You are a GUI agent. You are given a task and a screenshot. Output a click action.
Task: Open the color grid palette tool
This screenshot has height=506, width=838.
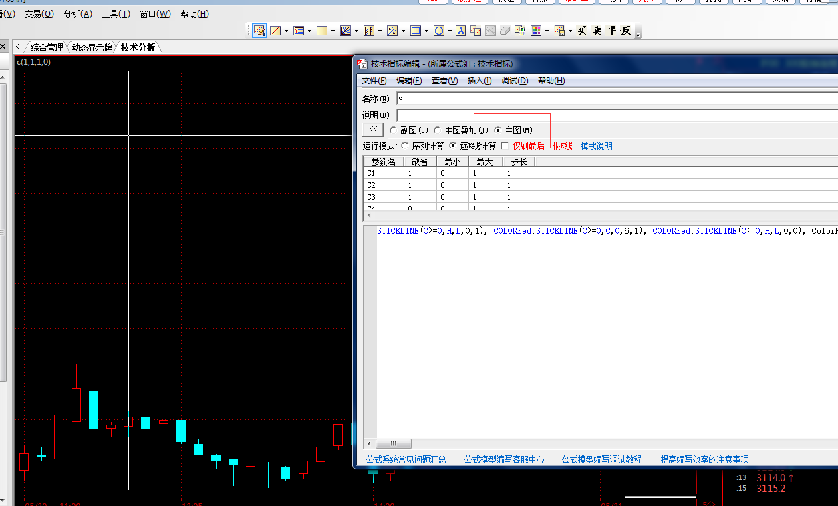click(x=536, y=31)
